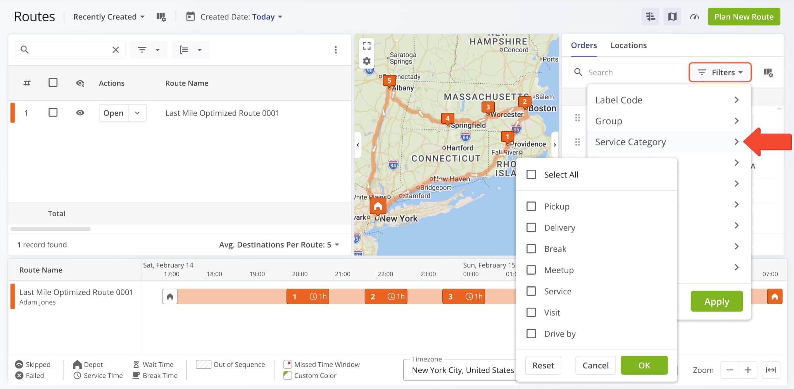Open the Recently Created sort dropdown
Image resolution: width=794 pixels, height=389 pixels.
click(108, 17)
